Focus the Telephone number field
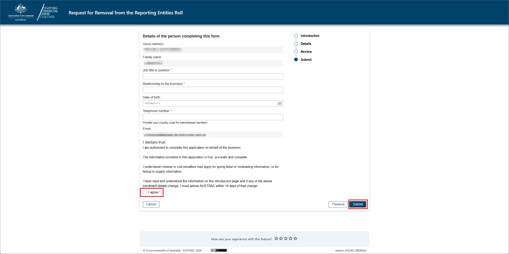 pos(213,117)
